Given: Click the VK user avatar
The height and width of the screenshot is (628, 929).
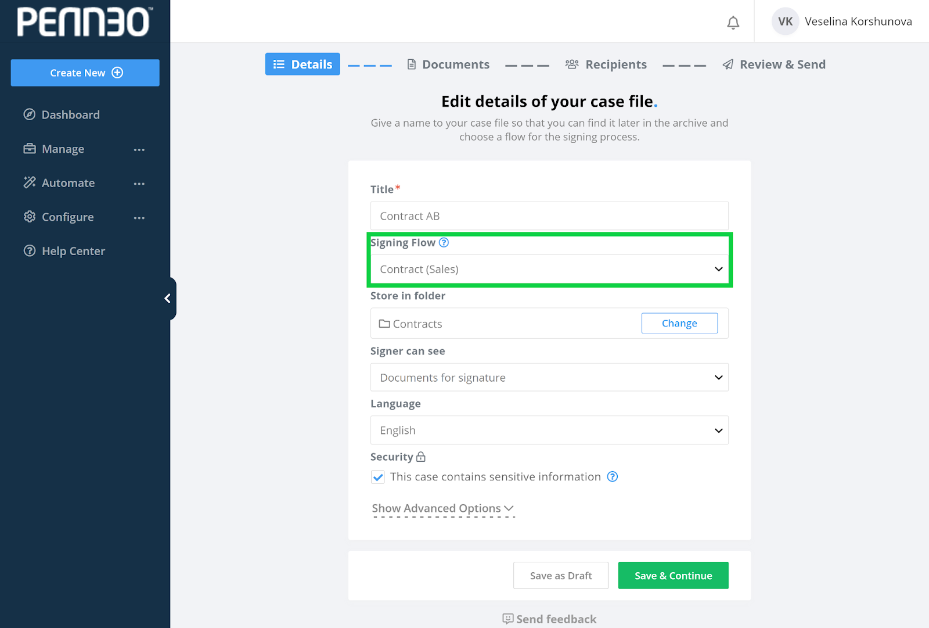Looking at the screenshot, I should coord(785,21).
